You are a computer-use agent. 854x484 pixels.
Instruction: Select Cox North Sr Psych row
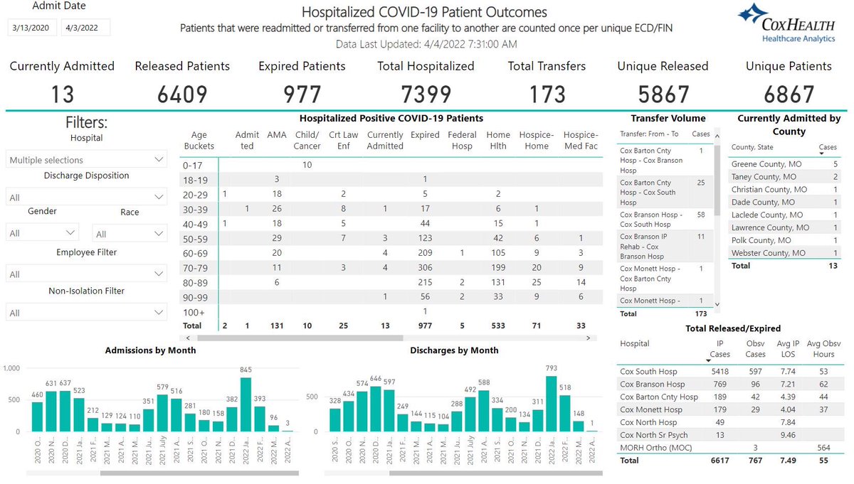[730, 434]
